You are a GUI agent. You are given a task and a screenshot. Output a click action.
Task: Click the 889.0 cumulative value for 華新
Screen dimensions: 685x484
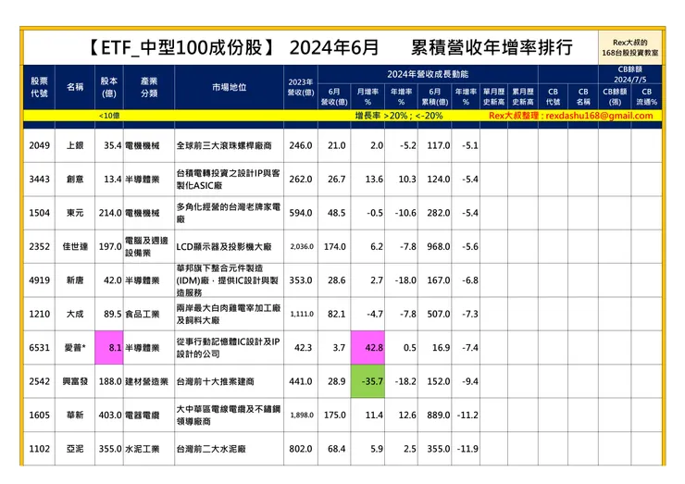pos(439,415)
